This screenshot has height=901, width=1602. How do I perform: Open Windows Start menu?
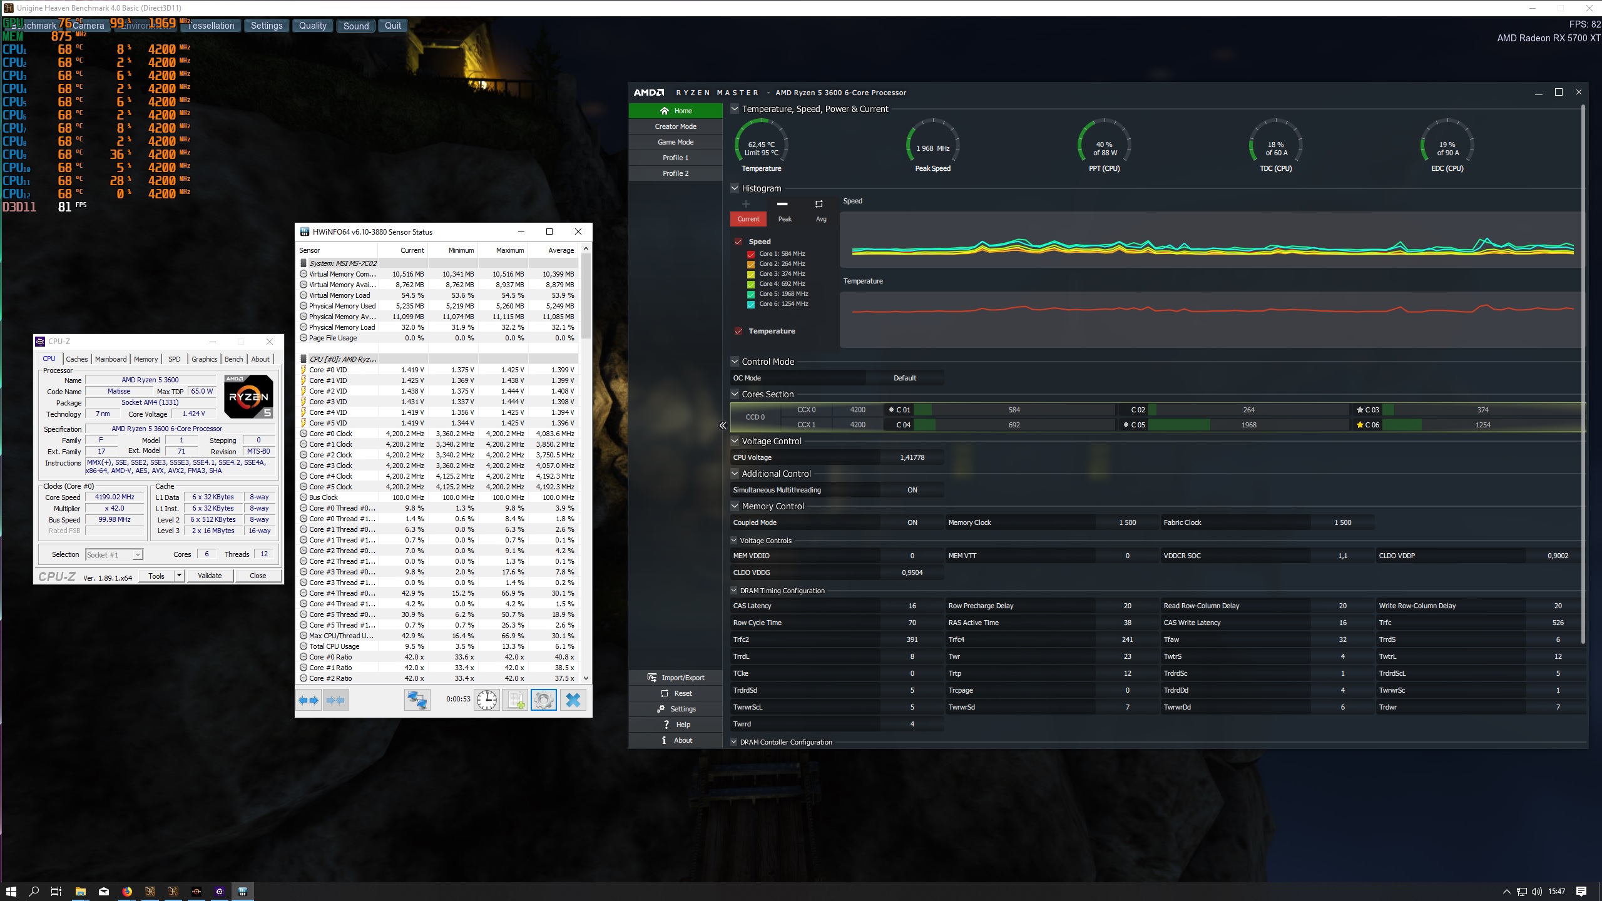[11, 892]
